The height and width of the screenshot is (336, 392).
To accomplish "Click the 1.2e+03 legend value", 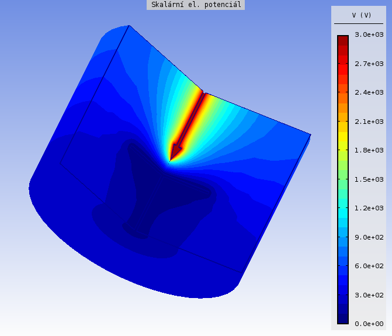I will [x=369, y=208].
